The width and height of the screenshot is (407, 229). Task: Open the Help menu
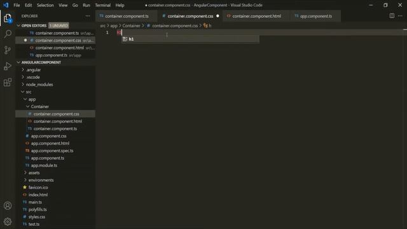[x=120, y=5]
